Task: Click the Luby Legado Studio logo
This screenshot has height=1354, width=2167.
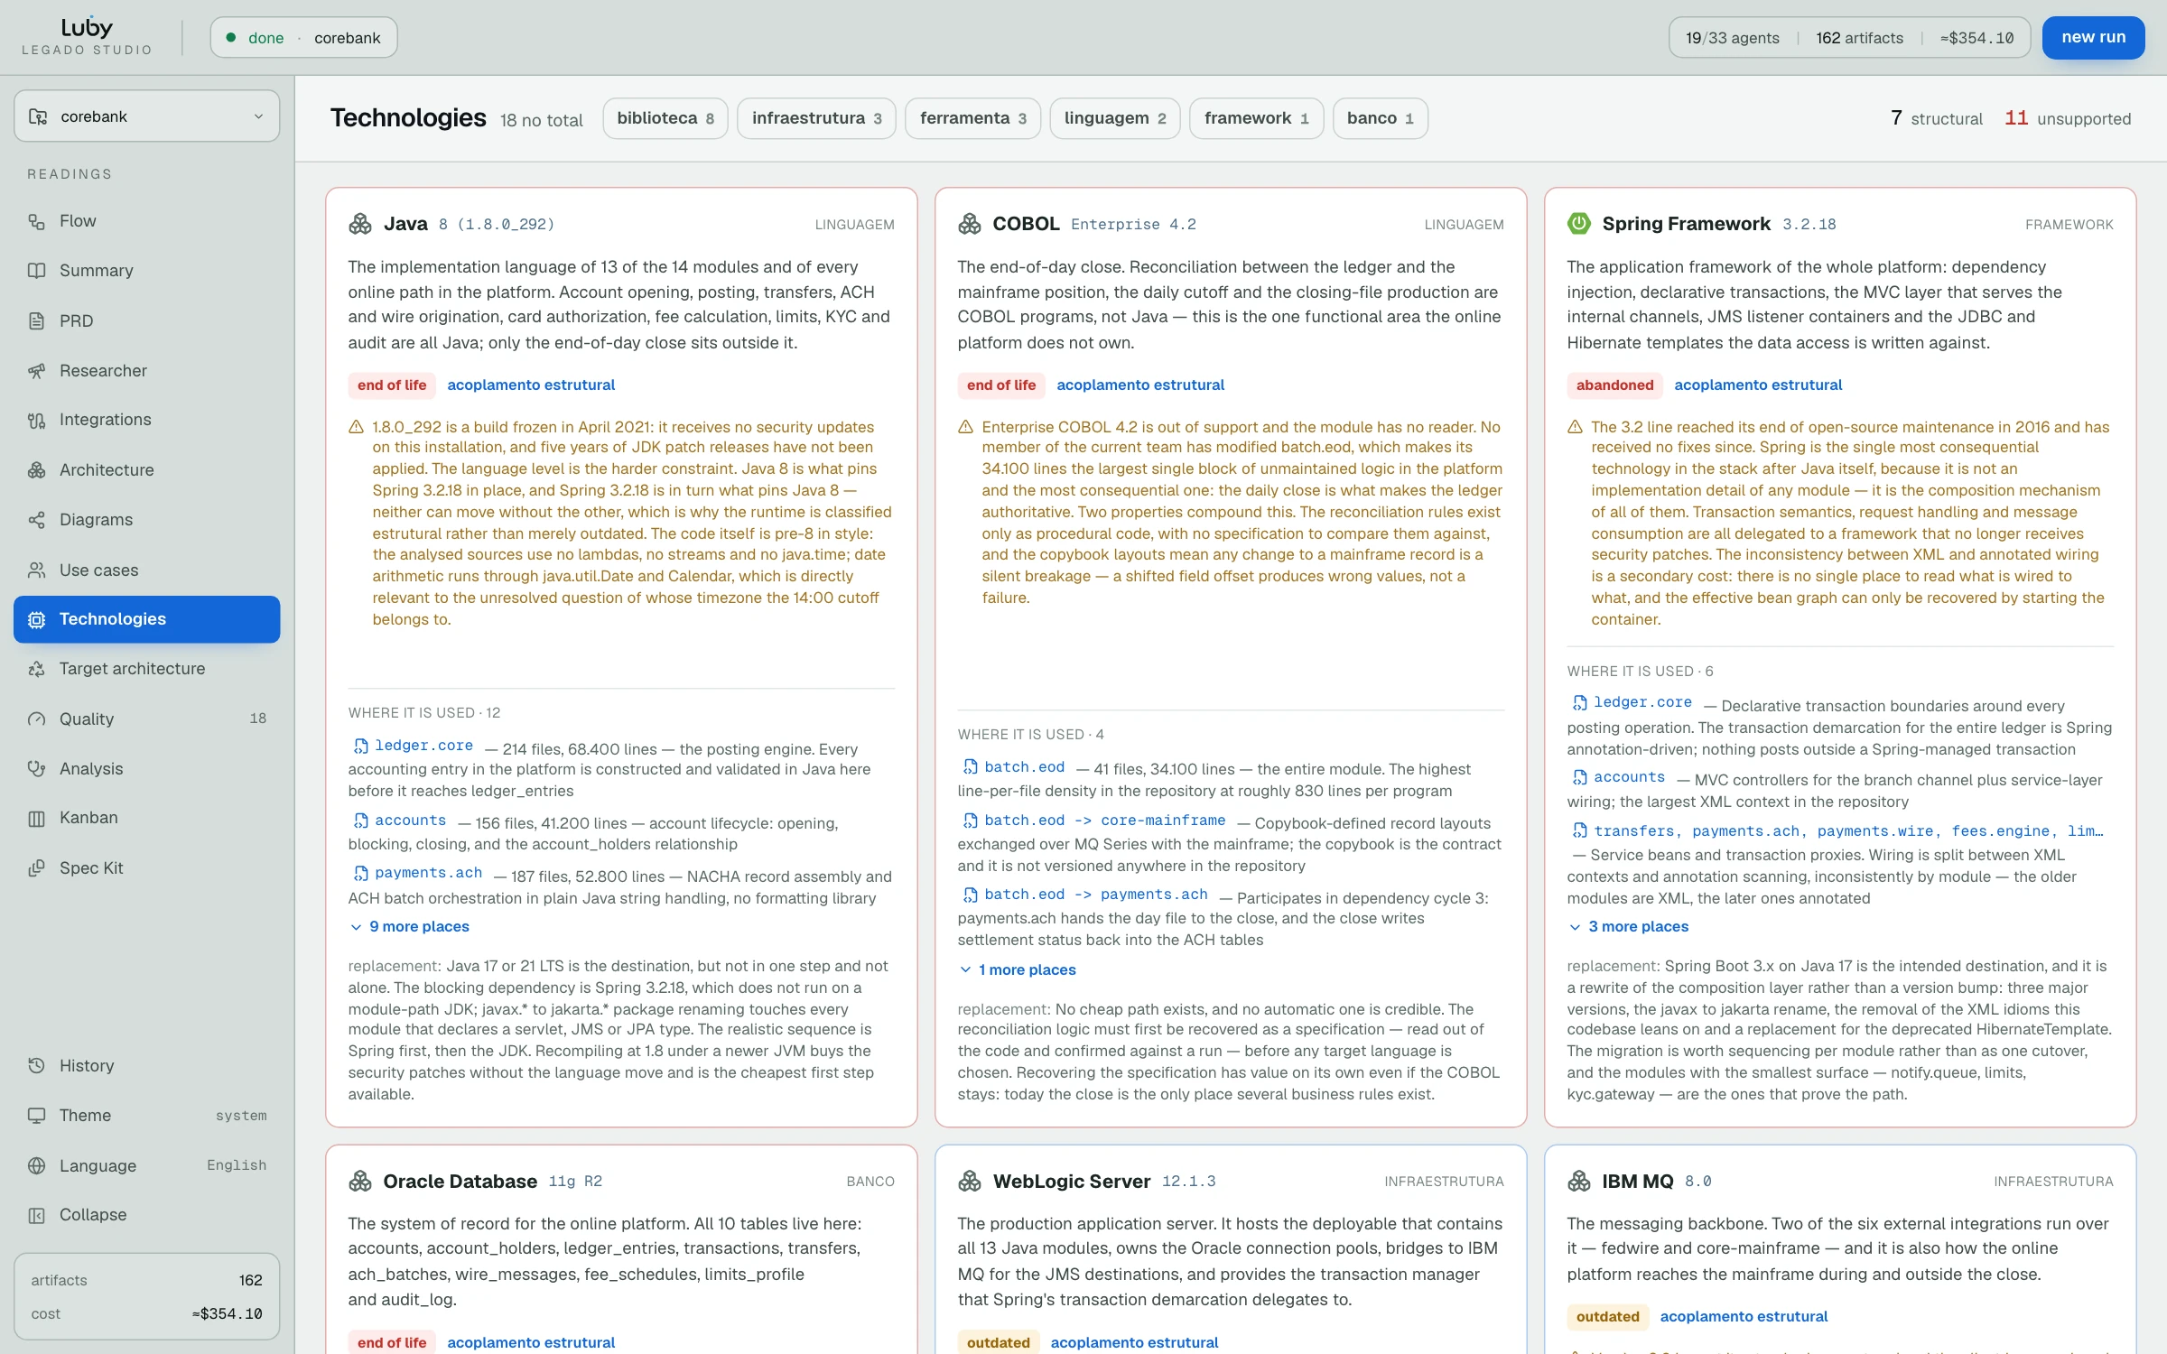Action: click(87, 38)
